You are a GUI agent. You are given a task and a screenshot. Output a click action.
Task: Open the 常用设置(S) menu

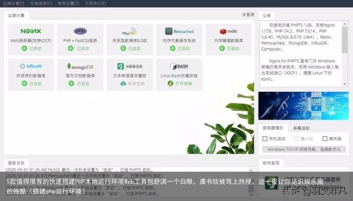click(x=68, y=4)
